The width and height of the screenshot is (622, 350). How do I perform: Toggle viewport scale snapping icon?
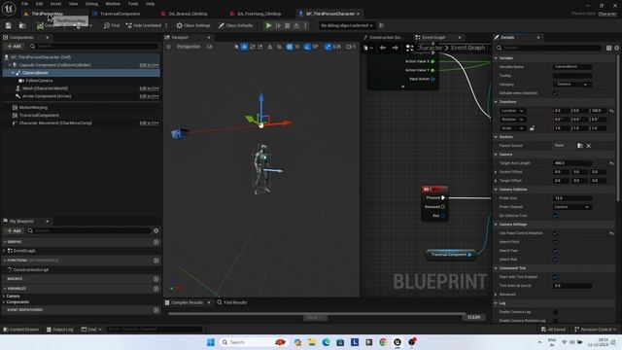click(328, 47)
